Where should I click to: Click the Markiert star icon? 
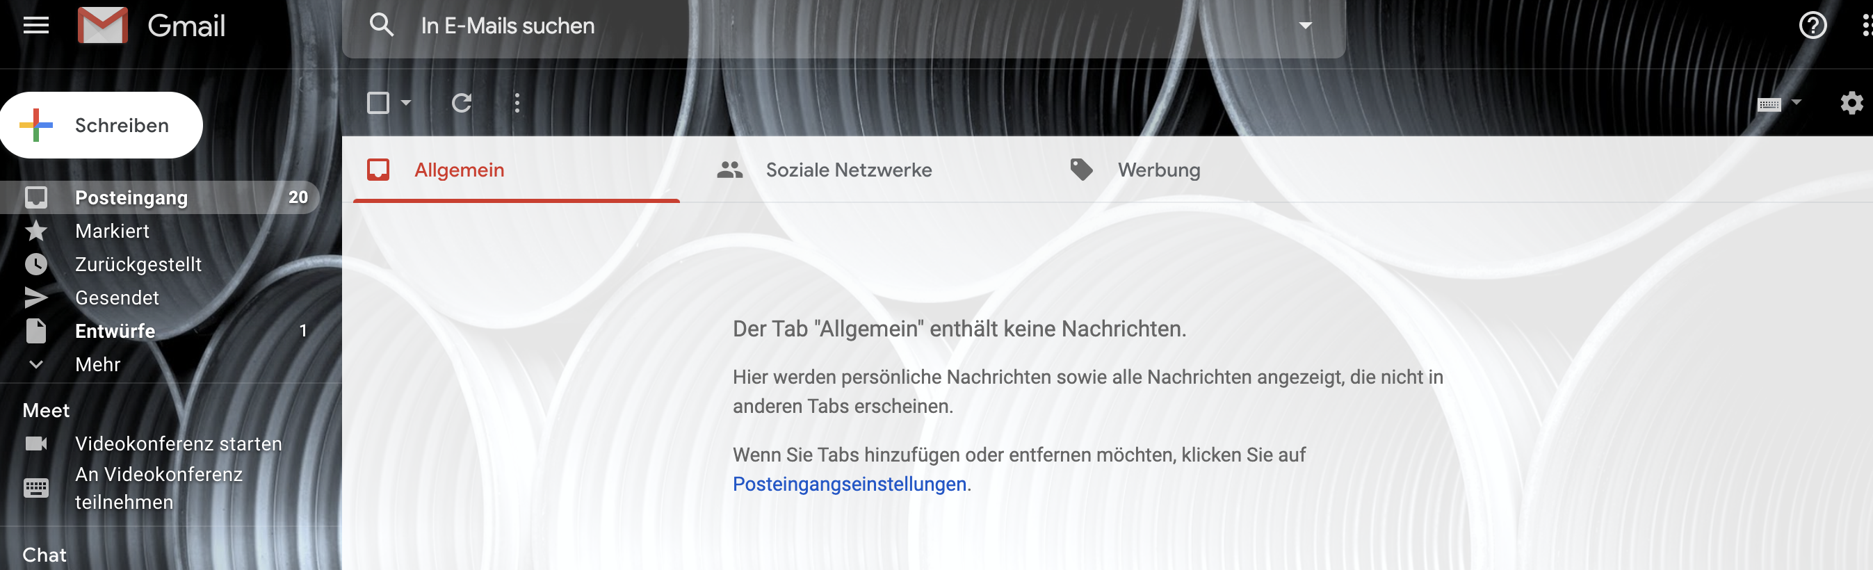point(35,231)
